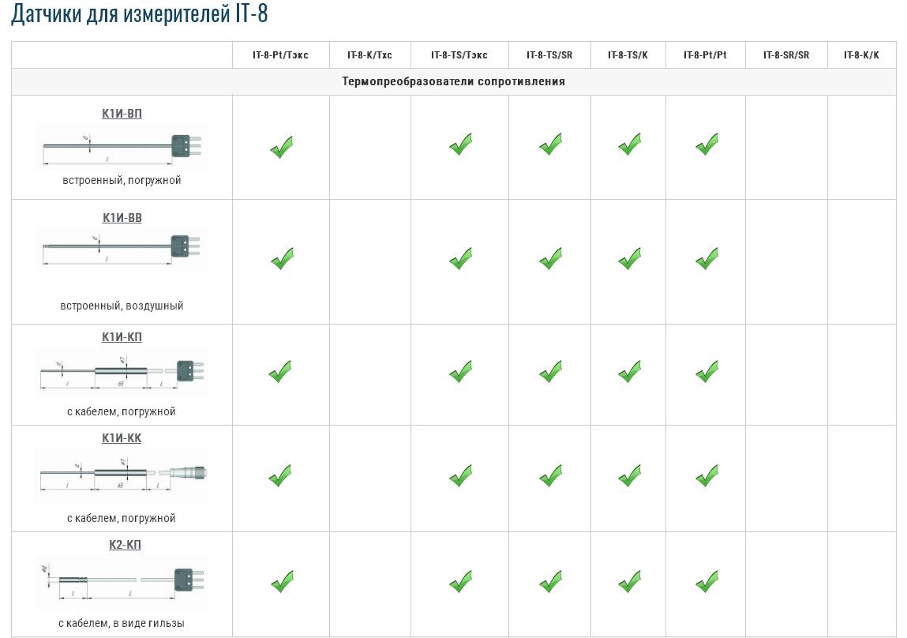The width and height of the screenshot is (907, 638).
Task: Open the К1И-КК sensor page link
Action: coord(122,438)
